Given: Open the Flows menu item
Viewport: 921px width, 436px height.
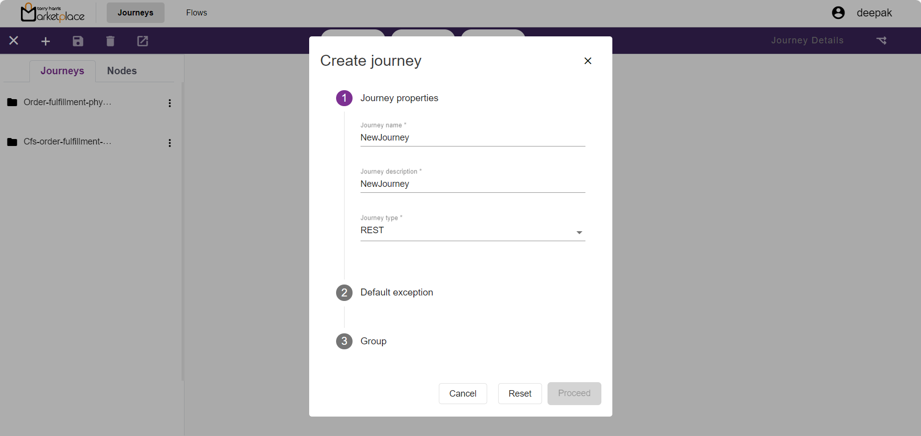Looking at the screenshot, I should tap(196, 13).
